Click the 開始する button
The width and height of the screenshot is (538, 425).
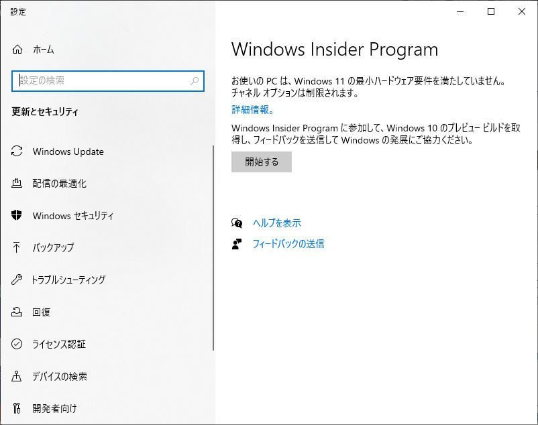click(x=262, y=162)
